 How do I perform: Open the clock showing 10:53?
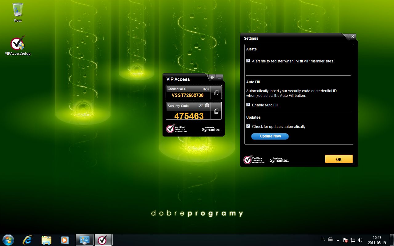point(377,240)
